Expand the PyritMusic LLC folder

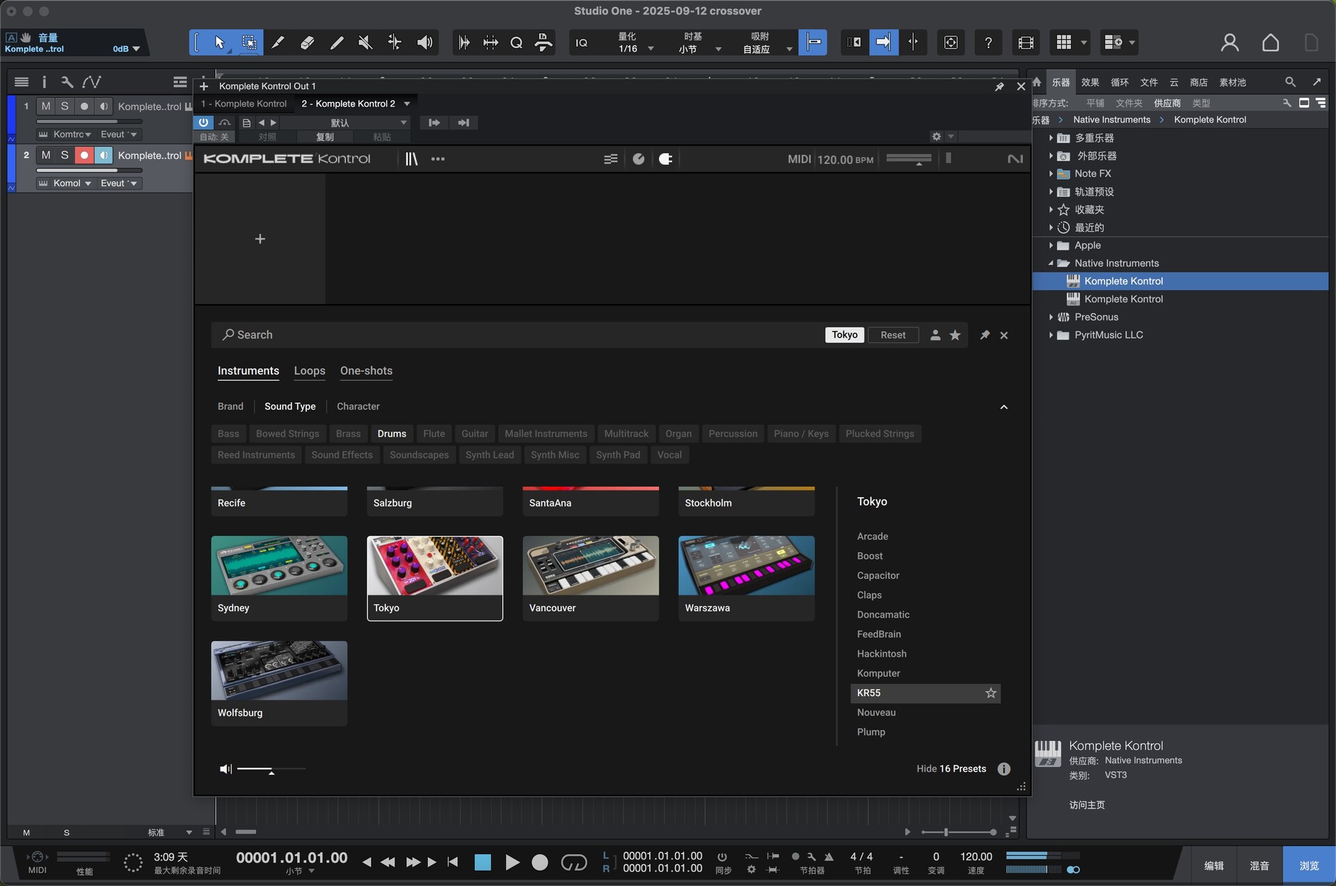[1051, 335]
